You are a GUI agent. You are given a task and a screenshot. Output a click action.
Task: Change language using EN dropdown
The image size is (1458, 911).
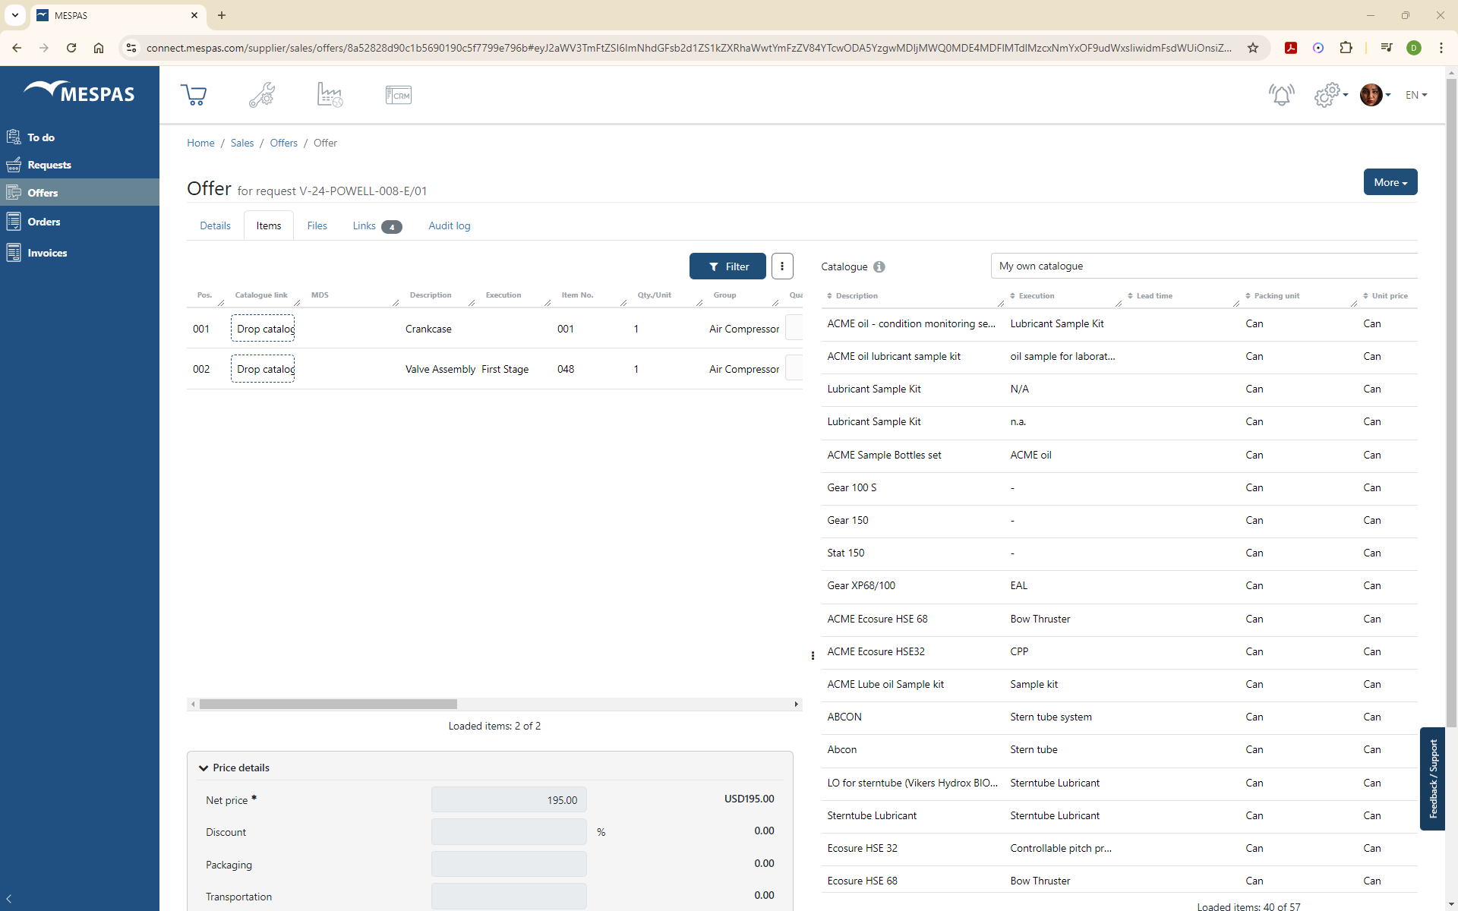[x=1416, y=95]
